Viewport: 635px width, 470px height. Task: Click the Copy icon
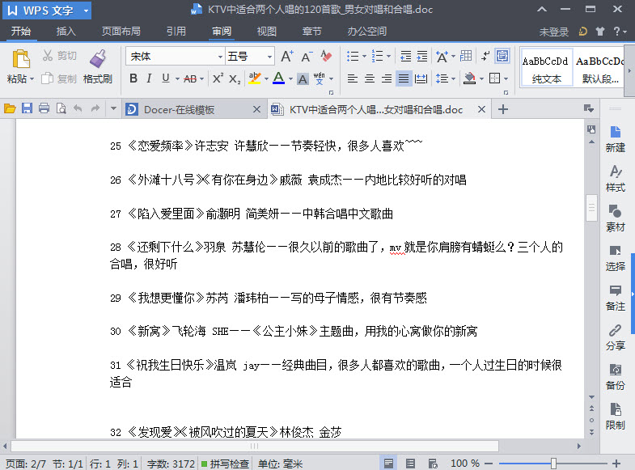pos(48,78)
